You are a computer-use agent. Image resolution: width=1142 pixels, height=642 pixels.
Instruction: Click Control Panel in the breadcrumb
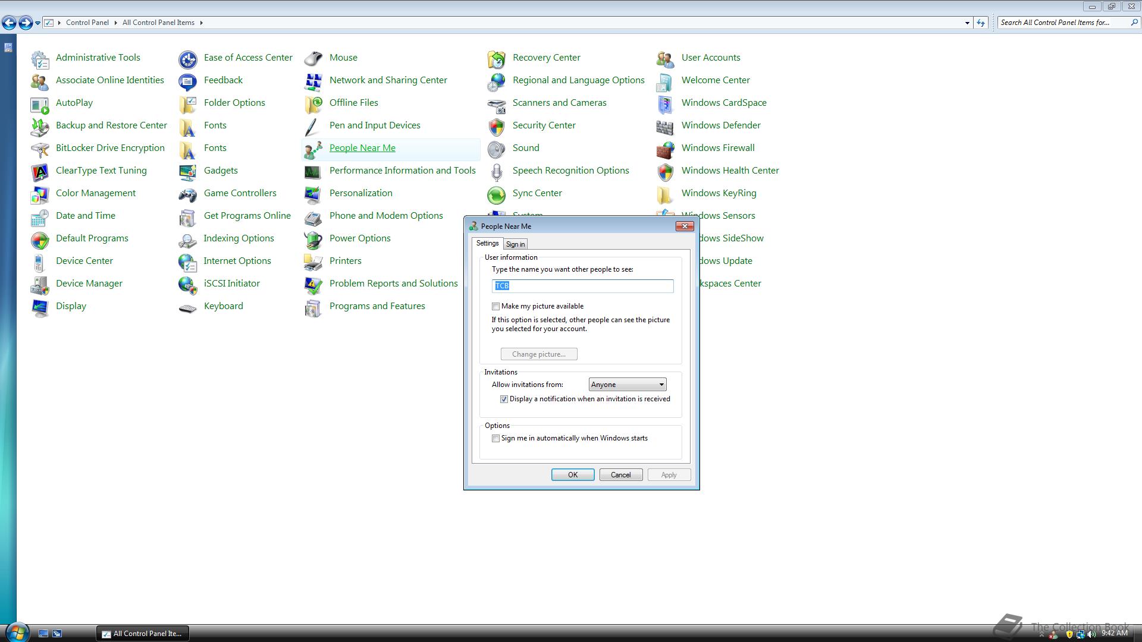click(87, 23)
